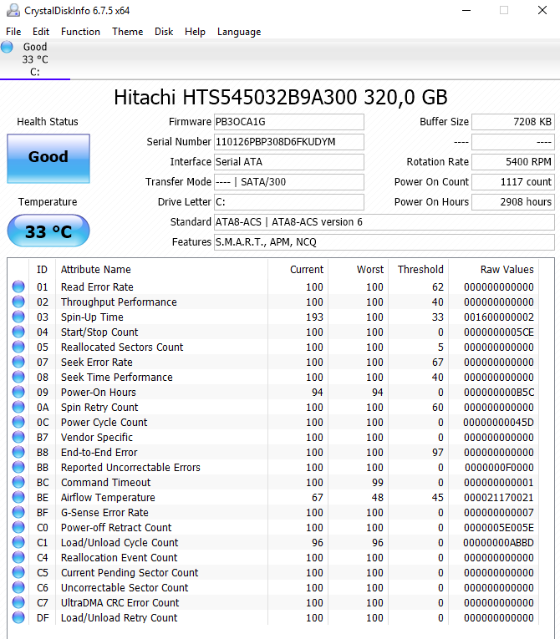The image size is (560, 639).
Task: Click the status orb for Airflow Temperature
Action: pyautogui.click(x=18, y=498)
